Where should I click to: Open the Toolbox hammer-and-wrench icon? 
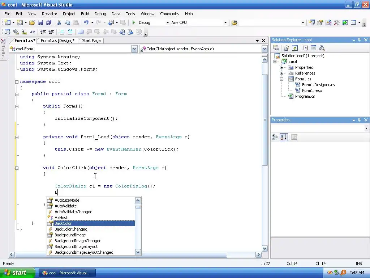point(337,22)
